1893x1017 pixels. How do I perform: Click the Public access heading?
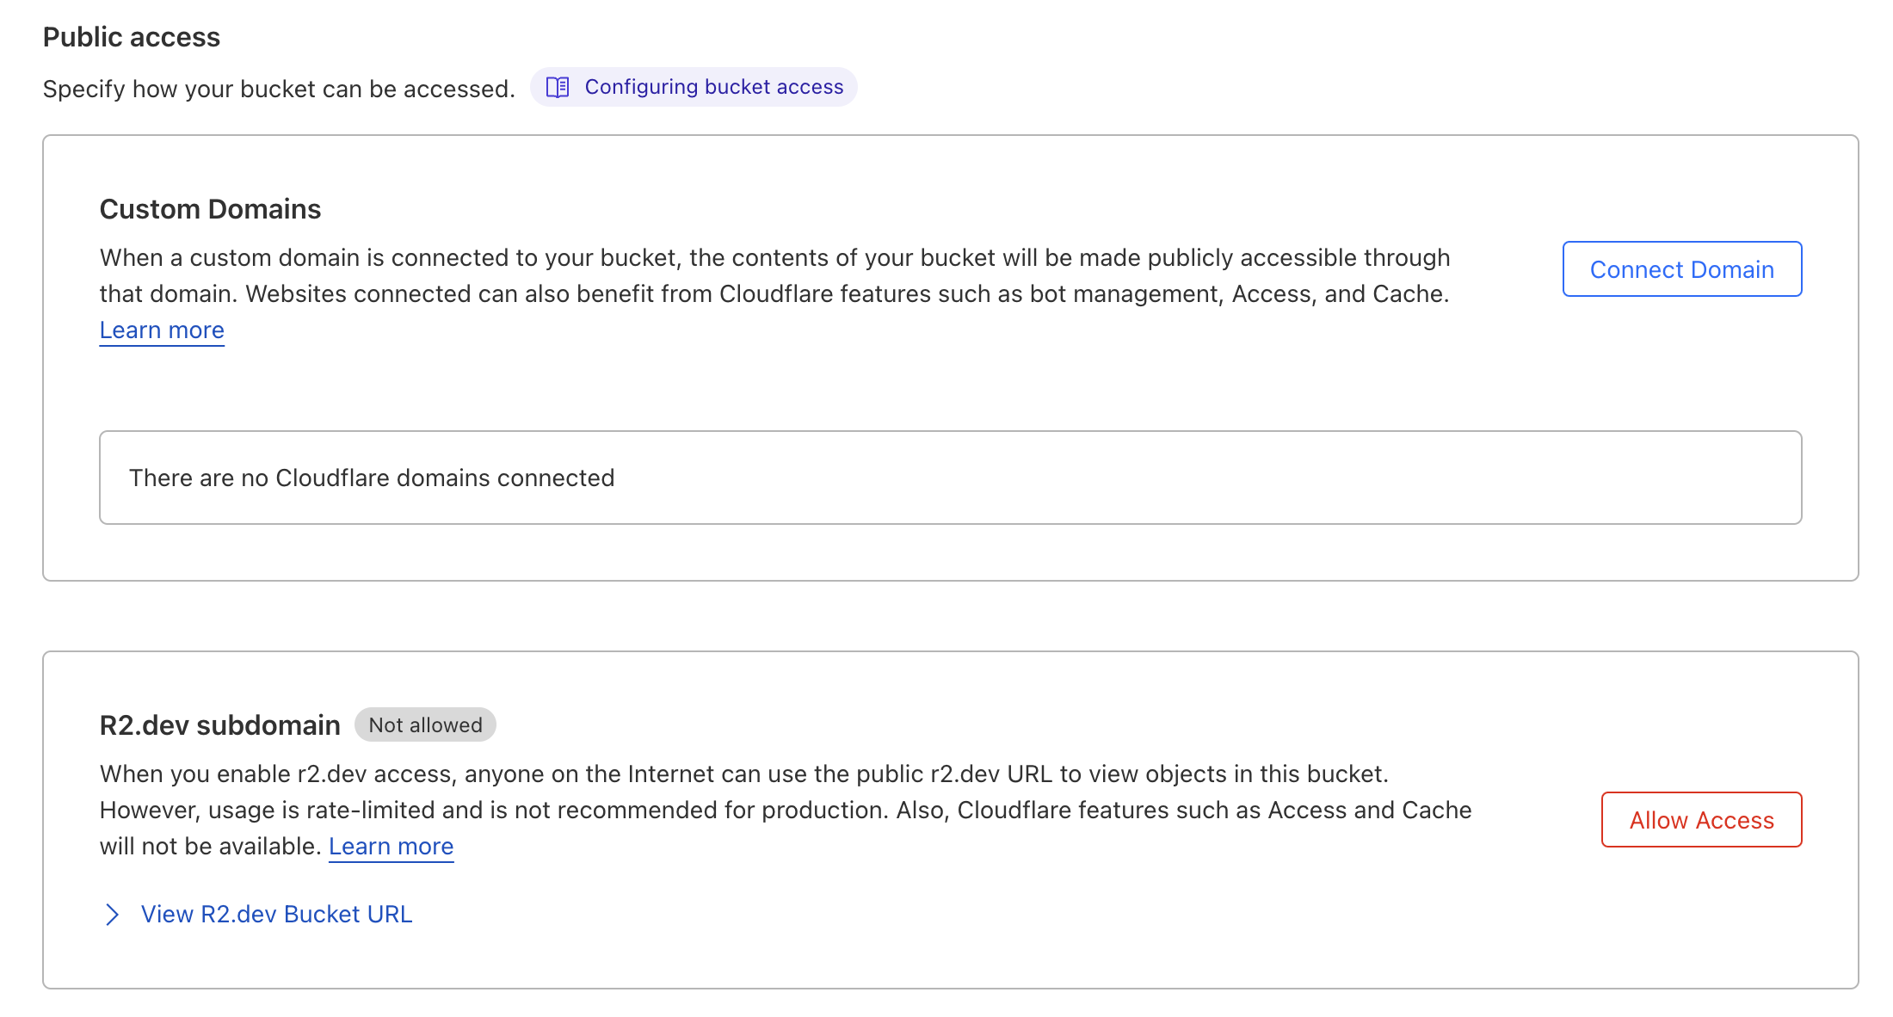pyautogui.click(x=131, y=36)
